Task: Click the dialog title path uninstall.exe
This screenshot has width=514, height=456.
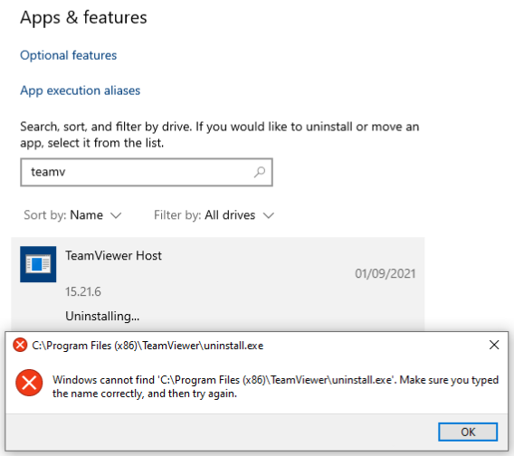Action: (x=148, y=346)
